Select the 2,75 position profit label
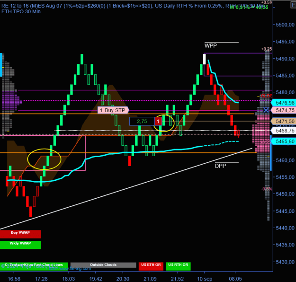This screenshot has width=296, height=282. click(x=142, y=121)
